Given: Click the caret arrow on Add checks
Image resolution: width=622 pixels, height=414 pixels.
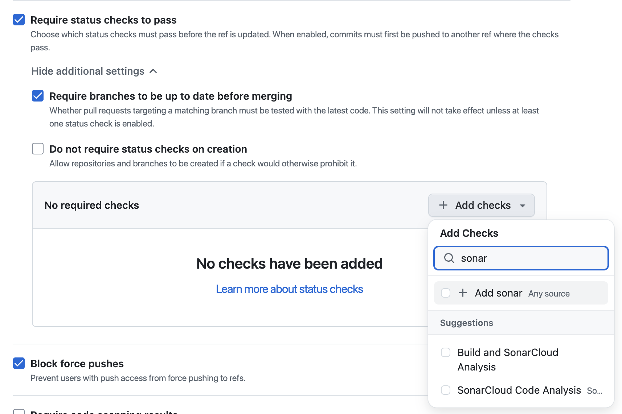Looking at the screenshot, I should [523, 206].
